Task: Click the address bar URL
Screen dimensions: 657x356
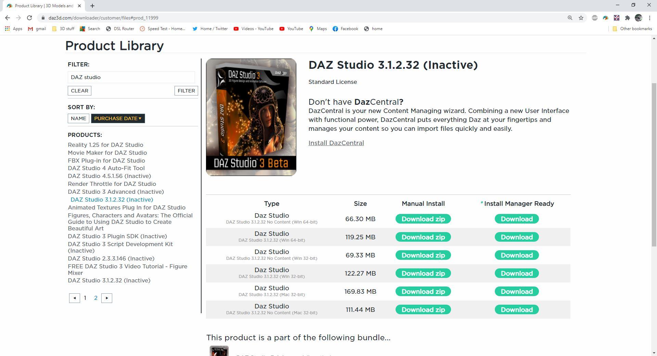Action: (103, 18)
